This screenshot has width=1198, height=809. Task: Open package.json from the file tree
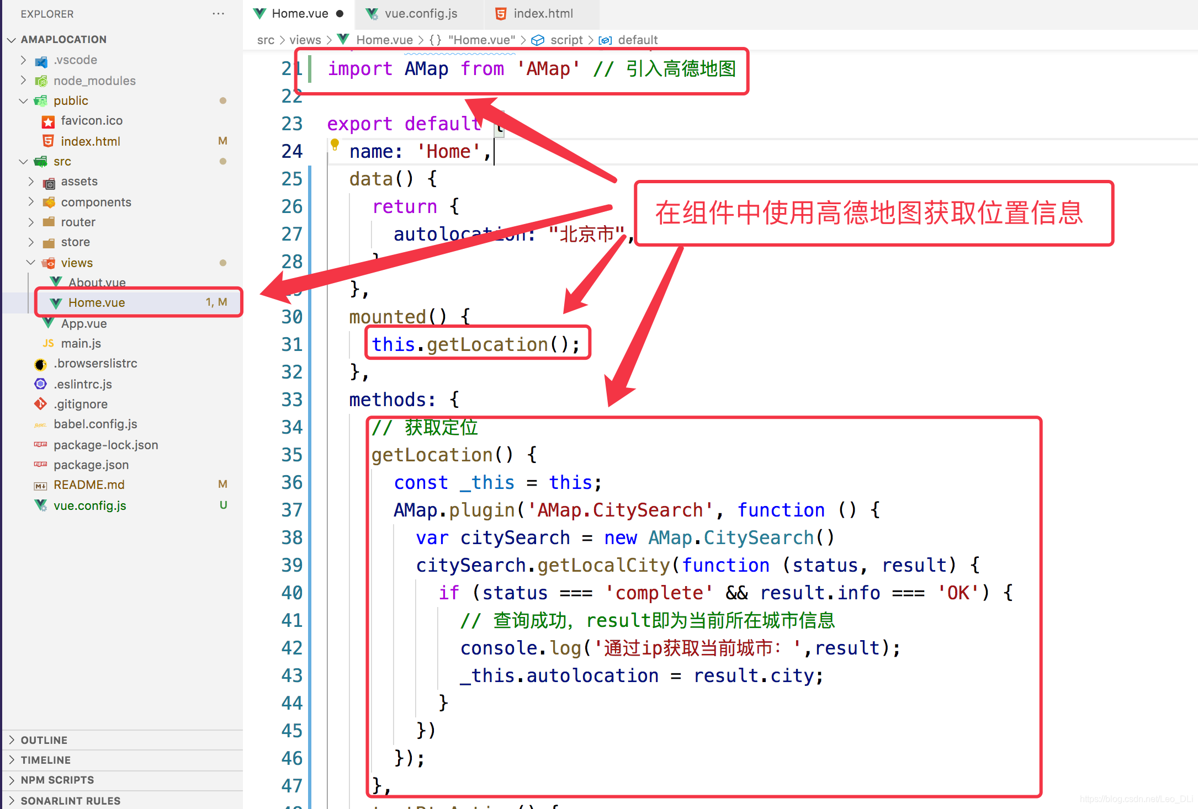[x=91, y=465]
